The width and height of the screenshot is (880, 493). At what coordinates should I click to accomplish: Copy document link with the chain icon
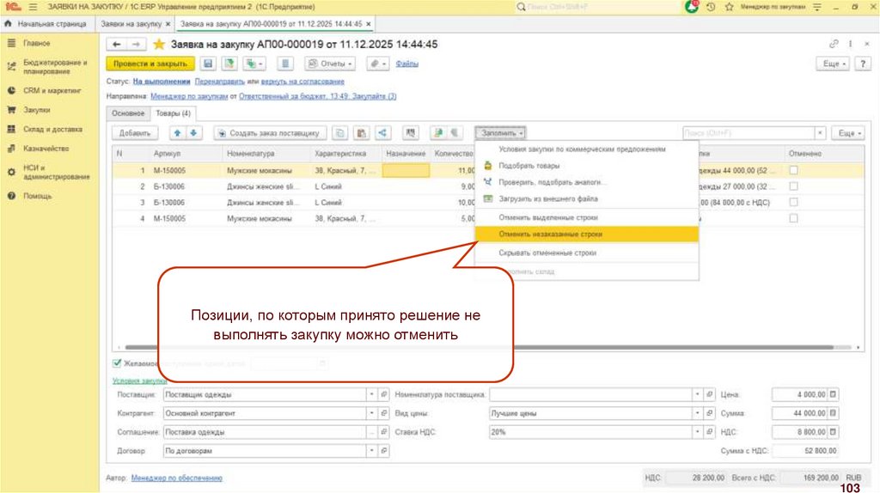click(x=834, y=44)
